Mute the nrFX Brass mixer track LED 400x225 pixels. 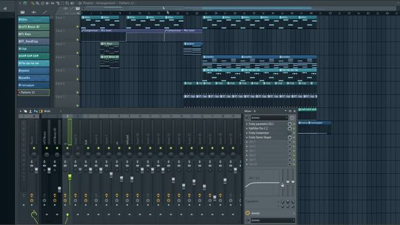click(47, 148)
